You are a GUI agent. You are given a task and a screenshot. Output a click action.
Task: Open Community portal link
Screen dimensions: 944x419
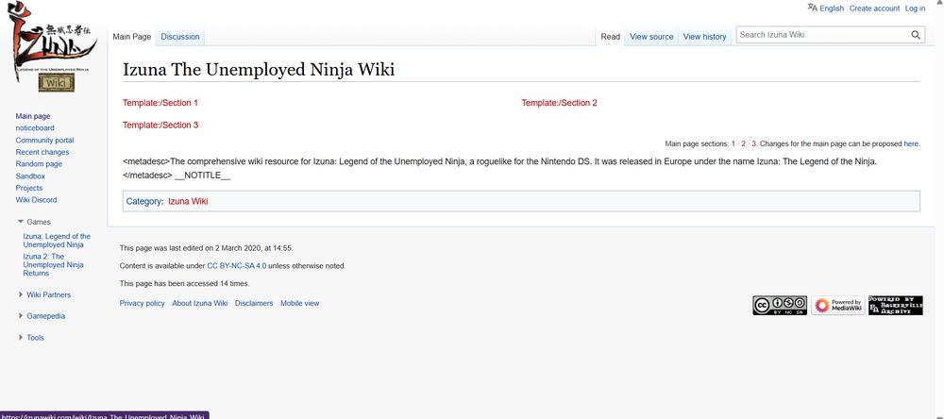pyautogui.click(x=44, y=141)
